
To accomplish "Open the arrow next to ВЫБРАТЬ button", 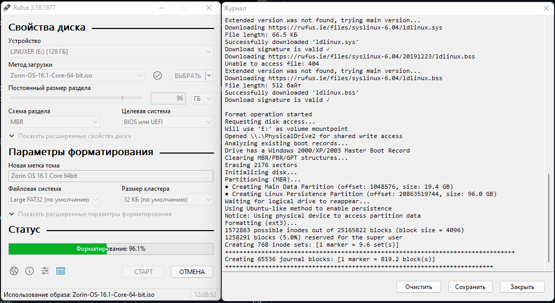I will tap(209, 75).
